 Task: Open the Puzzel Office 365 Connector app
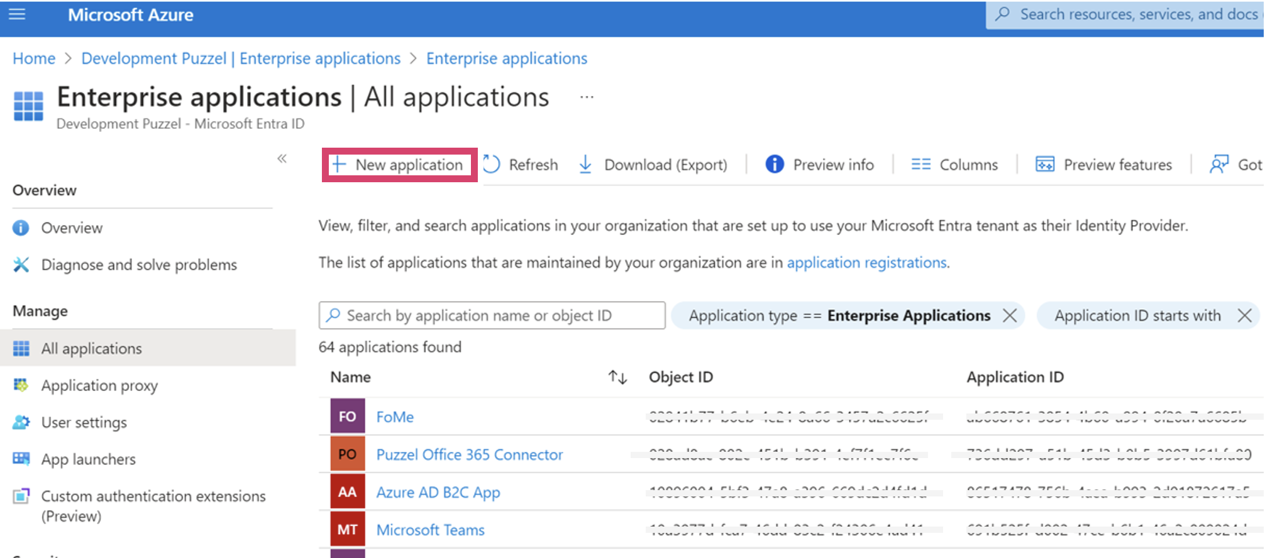click(x=469, y=454)
